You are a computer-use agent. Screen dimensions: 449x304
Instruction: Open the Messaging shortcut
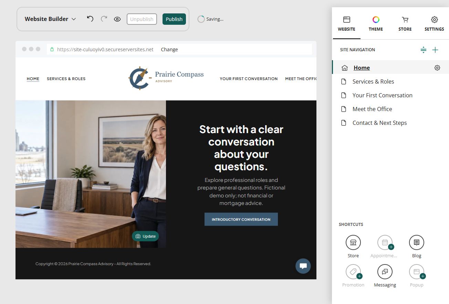pos(385,276)
